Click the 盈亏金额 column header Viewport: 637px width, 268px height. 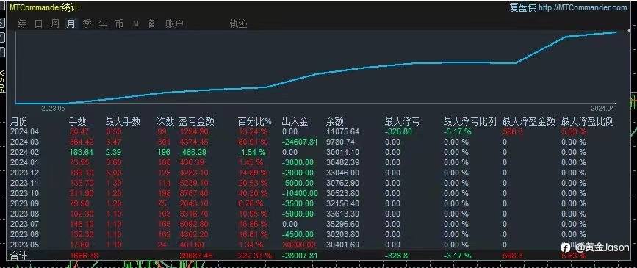click(197, 121)
